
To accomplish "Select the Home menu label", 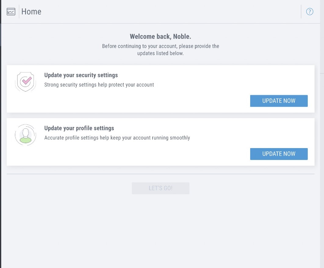I will coord(31,11).
